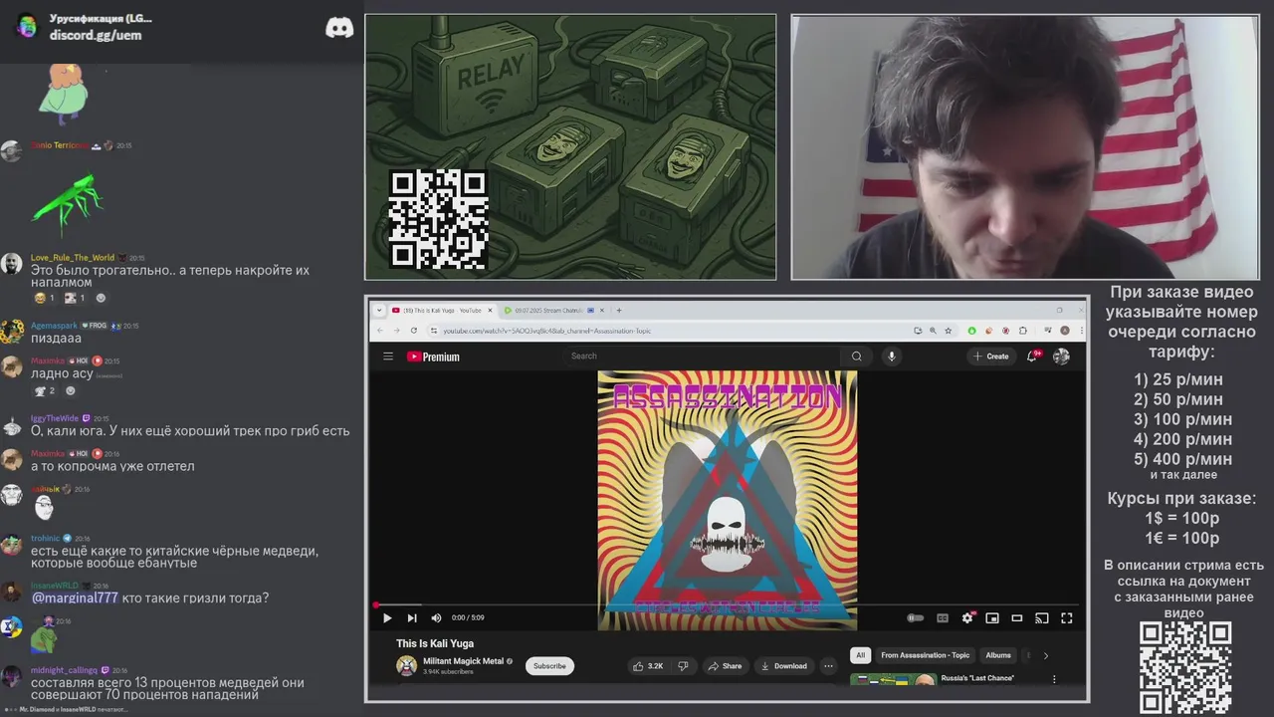
Task: Subscribe to Militant Magick Metal
Action: [549, 666]
